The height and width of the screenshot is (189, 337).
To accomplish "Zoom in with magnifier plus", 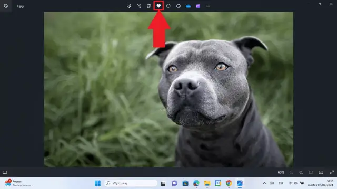I will pos(301,172).
